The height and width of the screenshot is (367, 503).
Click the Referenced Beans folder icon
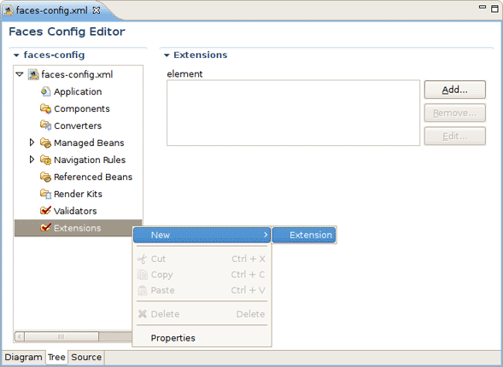pyautogui.click(x=45, y=177)
